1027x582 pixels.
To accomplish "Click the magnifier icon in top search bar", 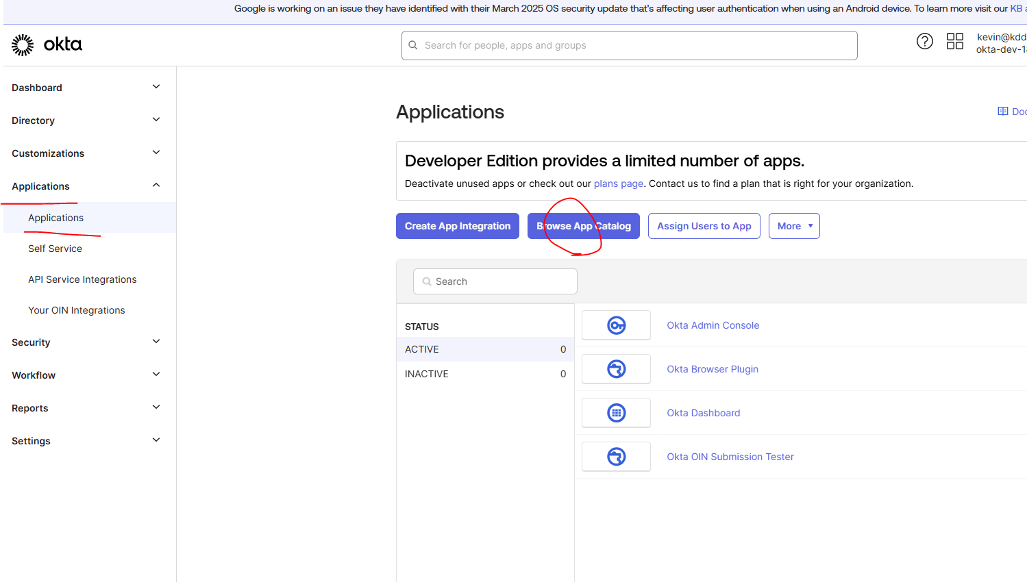I will 413,45.
